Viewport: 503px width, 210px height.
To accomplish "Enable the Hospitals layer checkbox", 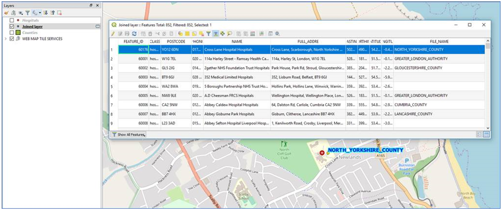I will click(x=12, y=20).
